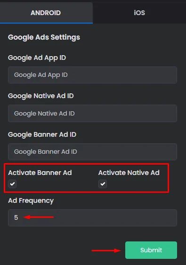Focus the Google Ad App ID input
This screenshot has width=186, height=265.
click(92, 75)
